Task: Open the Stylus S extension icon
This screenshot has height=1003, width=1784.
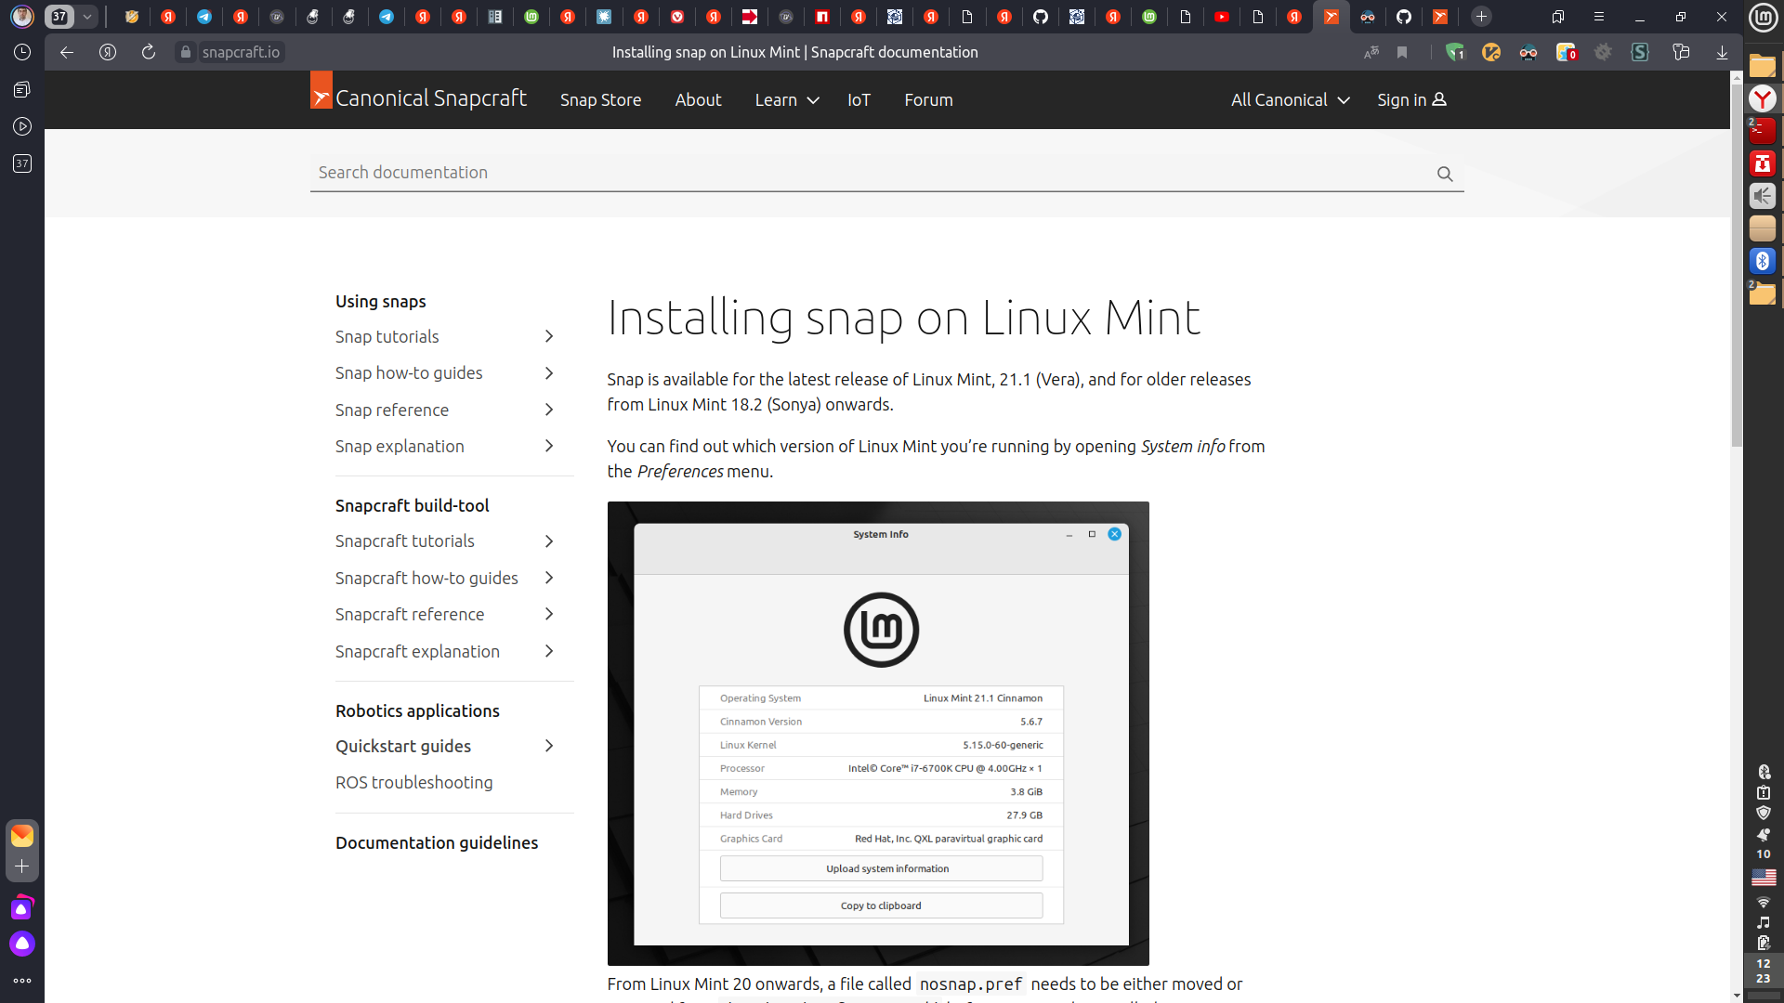Action: (1640, 53)
